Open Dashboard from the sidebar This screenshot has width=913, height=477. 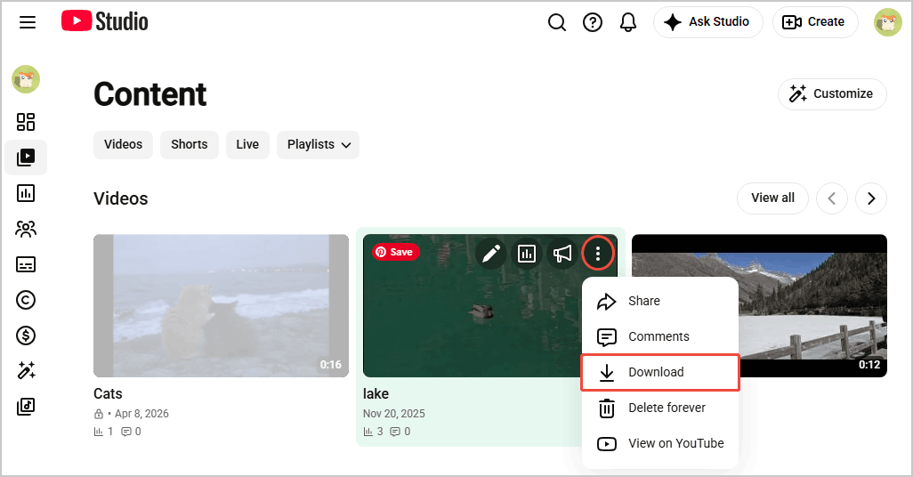(x=26, y=122)
